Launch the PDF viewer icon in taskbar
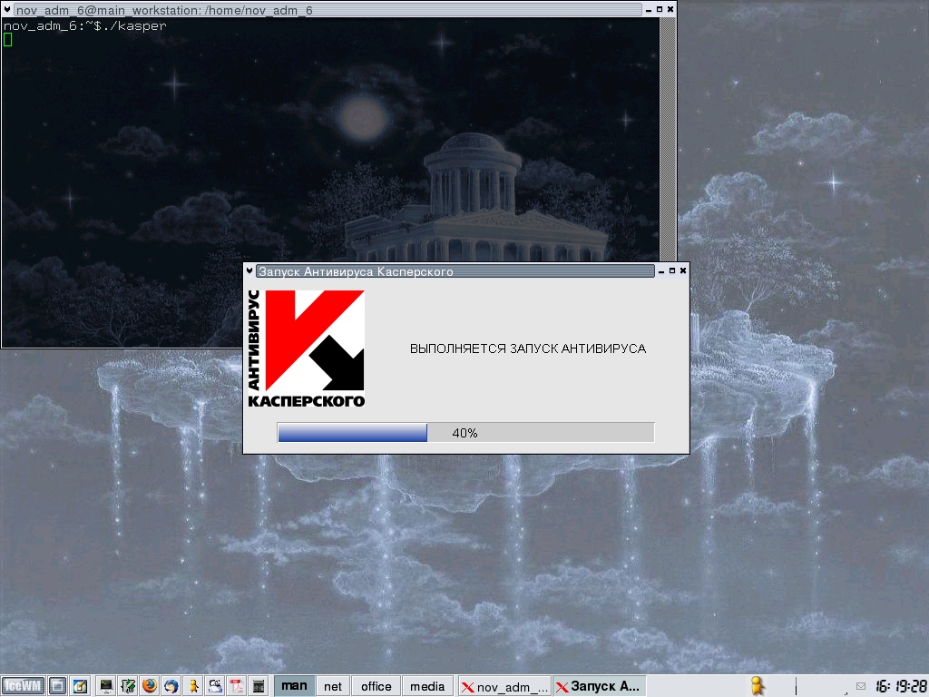The image size is (929, 697). coord(237,686)
